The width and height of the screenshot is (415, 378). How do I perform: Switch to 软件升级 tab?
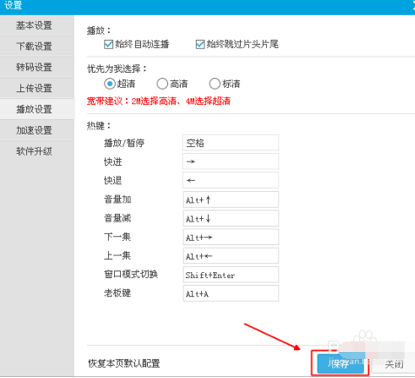34,151
